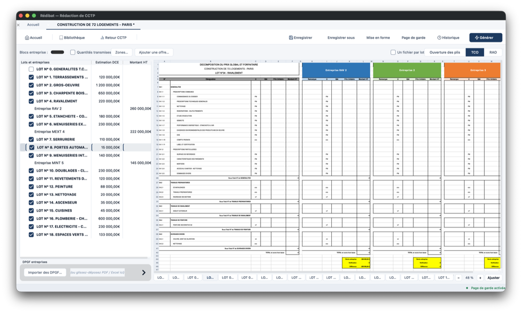Click the Ajuster zoom button
The width and height of the screenshot is (522, 313).
coord(494,278)
